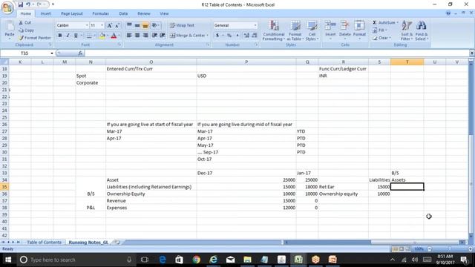This screenshot has width=475, height=267.
Task: Apply the red font color
Action: [114, 36]
